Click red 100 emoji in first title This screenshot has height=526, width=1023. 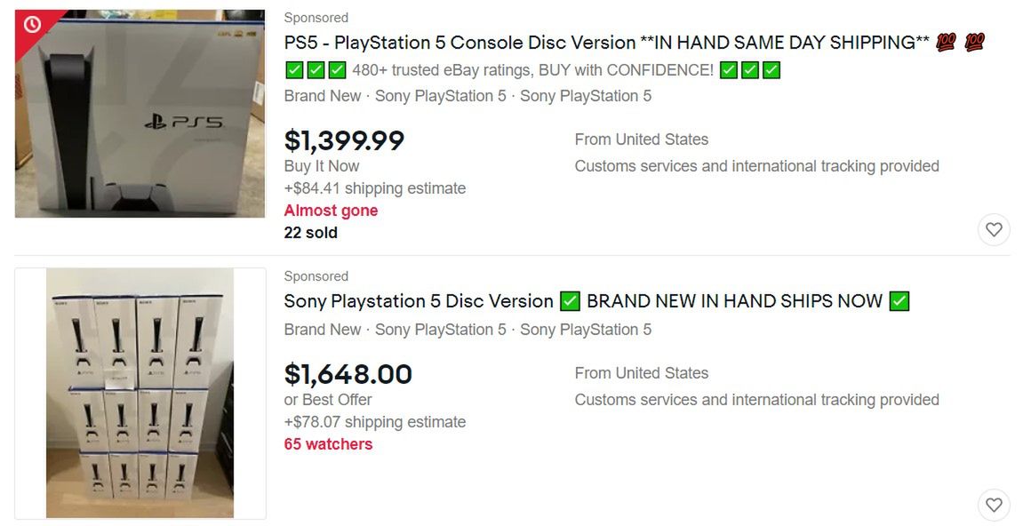point(946,43)
